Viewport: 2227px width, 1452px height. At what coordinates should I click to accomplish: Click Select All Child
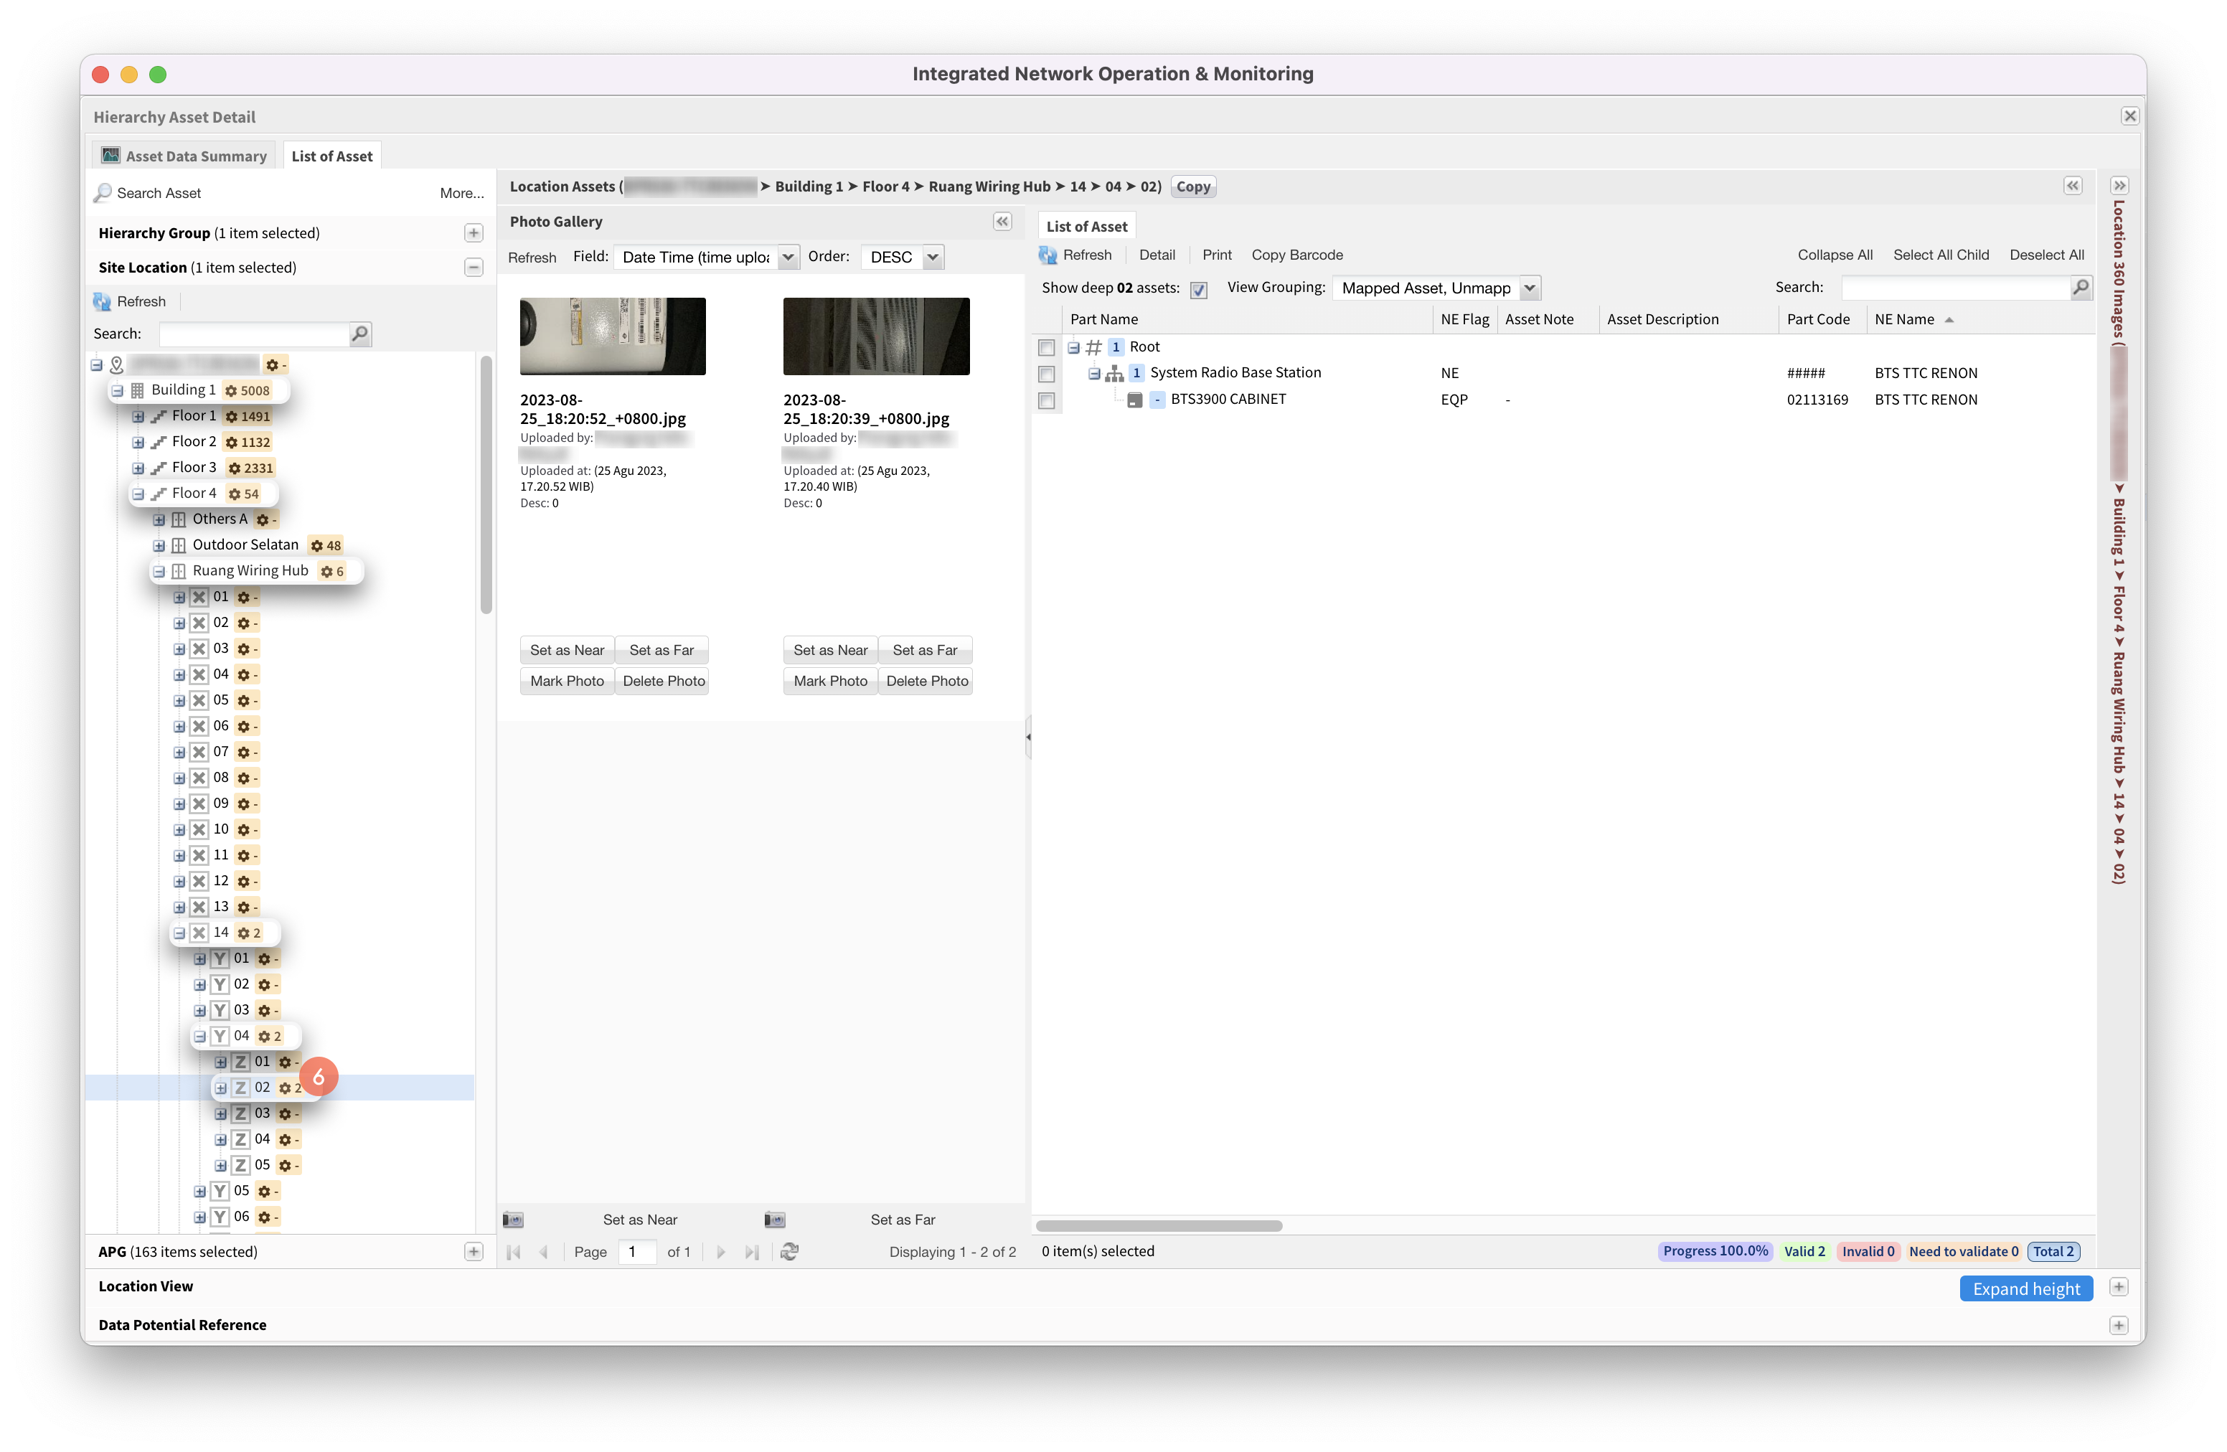click(x=1941, y=255)
